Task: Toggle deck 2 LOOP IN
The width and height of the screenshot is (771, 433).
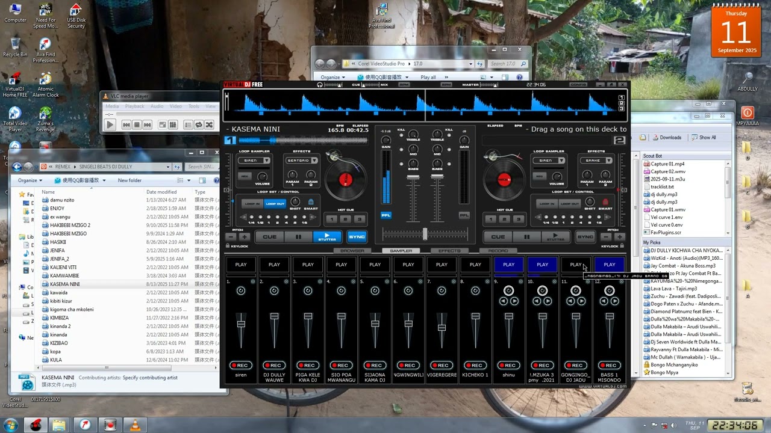Action: (x=546, y=204)
